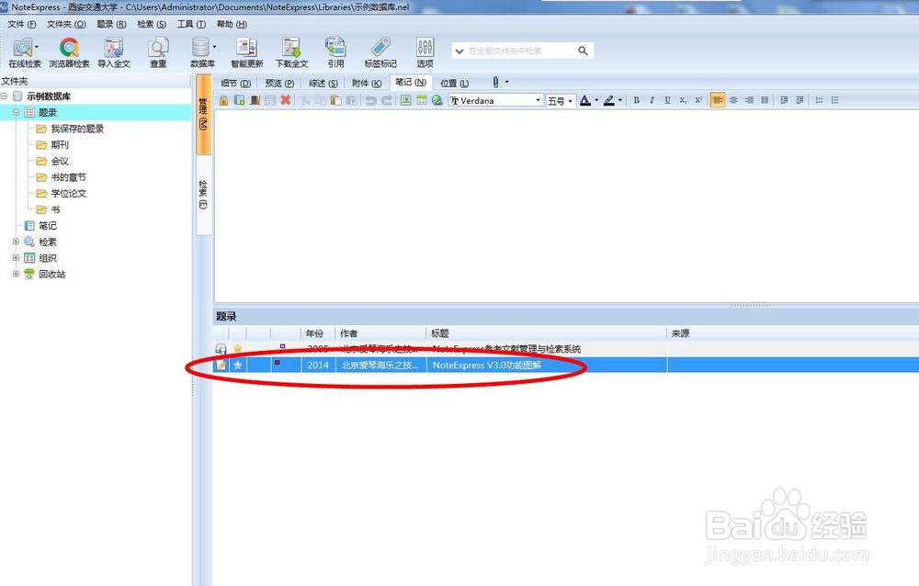Undo the last note edit
This screenshot has height=586, width=919.
click(370, 100)
